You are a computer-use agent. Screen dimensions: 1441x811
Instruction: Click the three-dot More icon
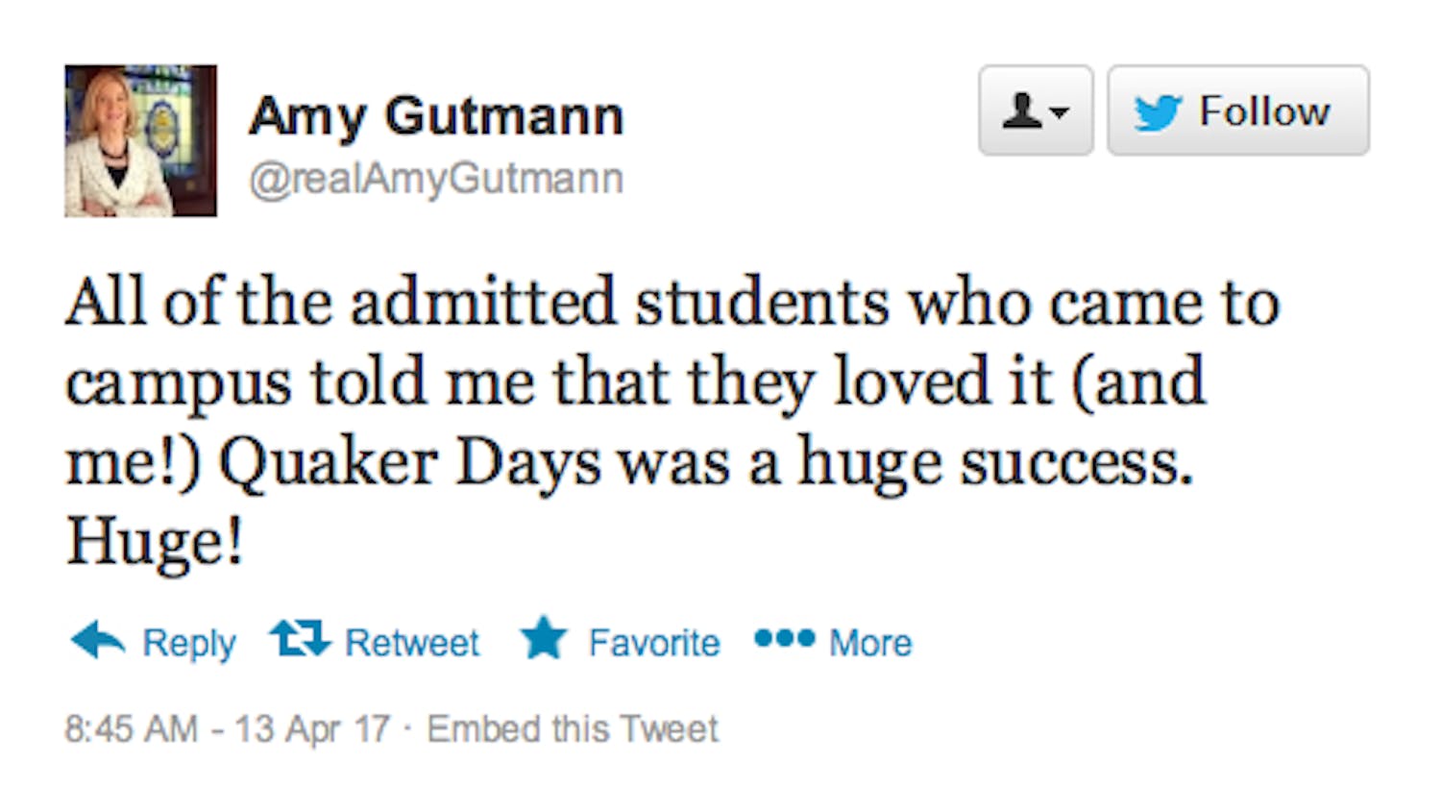point(784,638)
